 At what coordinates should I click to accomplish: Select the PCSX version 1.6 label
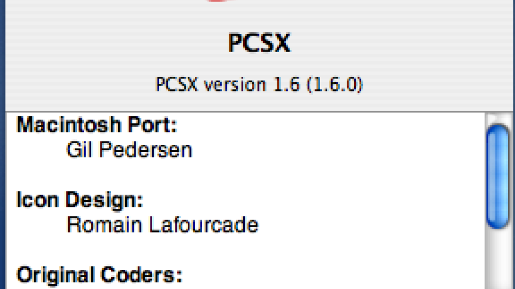[228, 84]
